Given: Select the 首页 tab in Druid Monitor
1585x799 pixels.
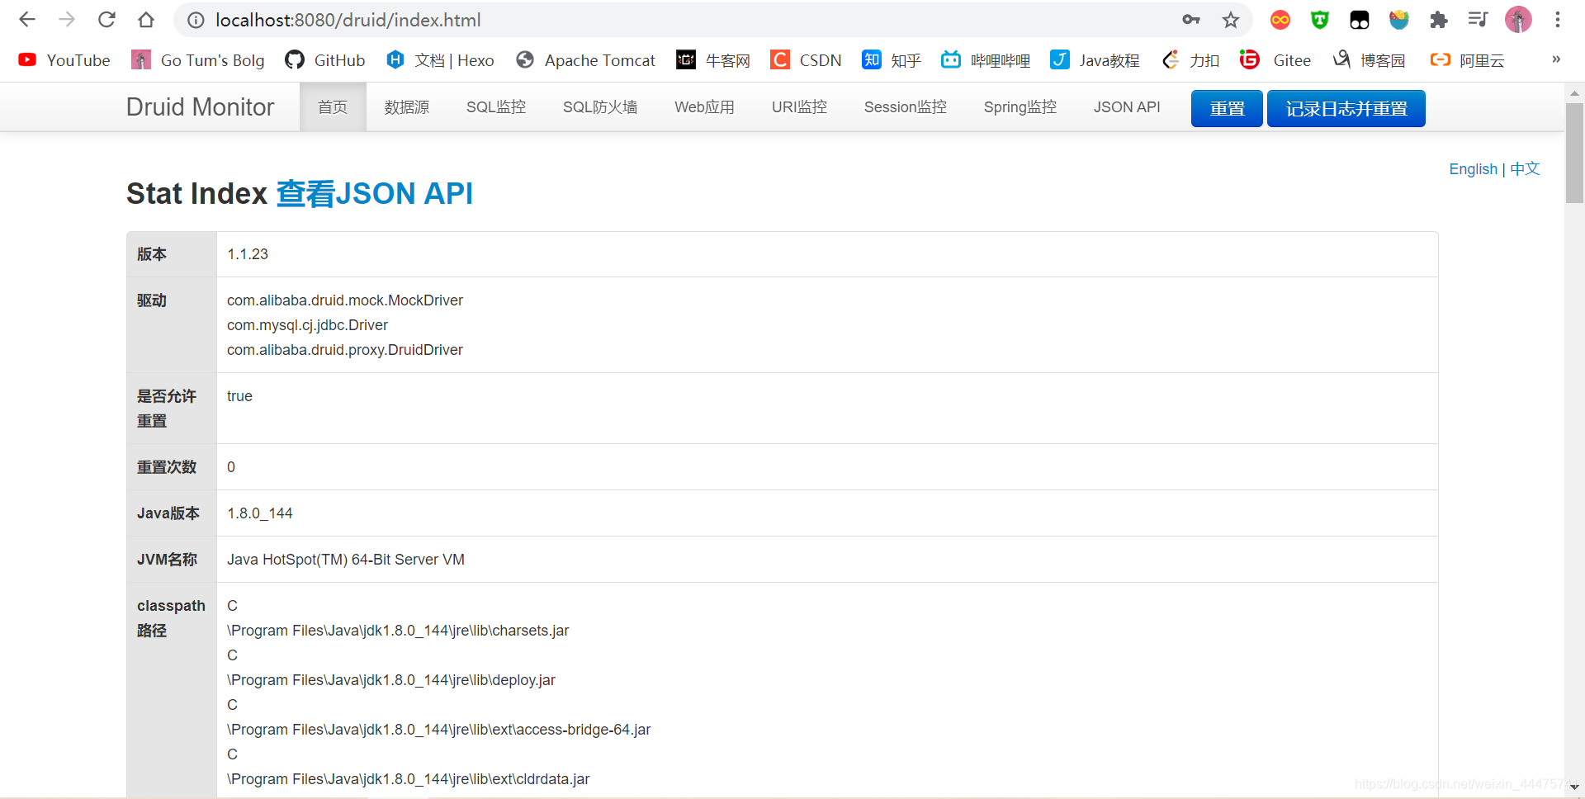Looking at the screenshot, I should [x=333, y=107].
